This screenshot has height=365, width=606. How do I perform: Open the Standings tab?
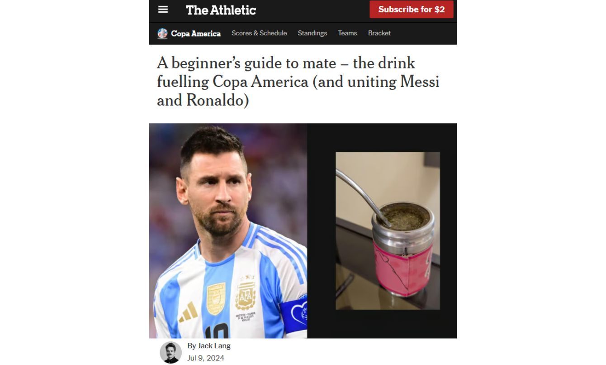pos(312,33)
